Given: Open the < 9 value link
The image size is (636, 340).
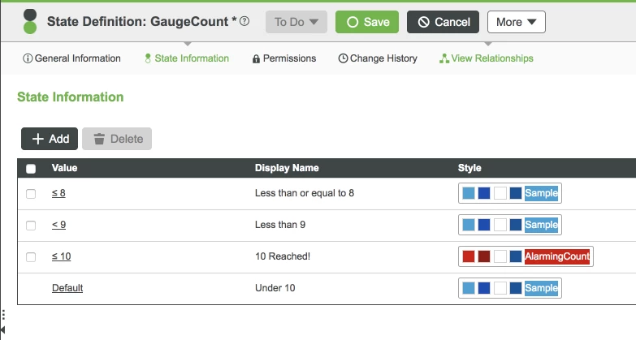Looking at the screenshot, I should (x=58, y=225).
